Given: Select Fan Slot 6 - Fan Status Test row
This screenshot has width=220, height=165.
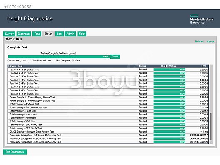Looking at the screenshot, I should click(108, 87).
